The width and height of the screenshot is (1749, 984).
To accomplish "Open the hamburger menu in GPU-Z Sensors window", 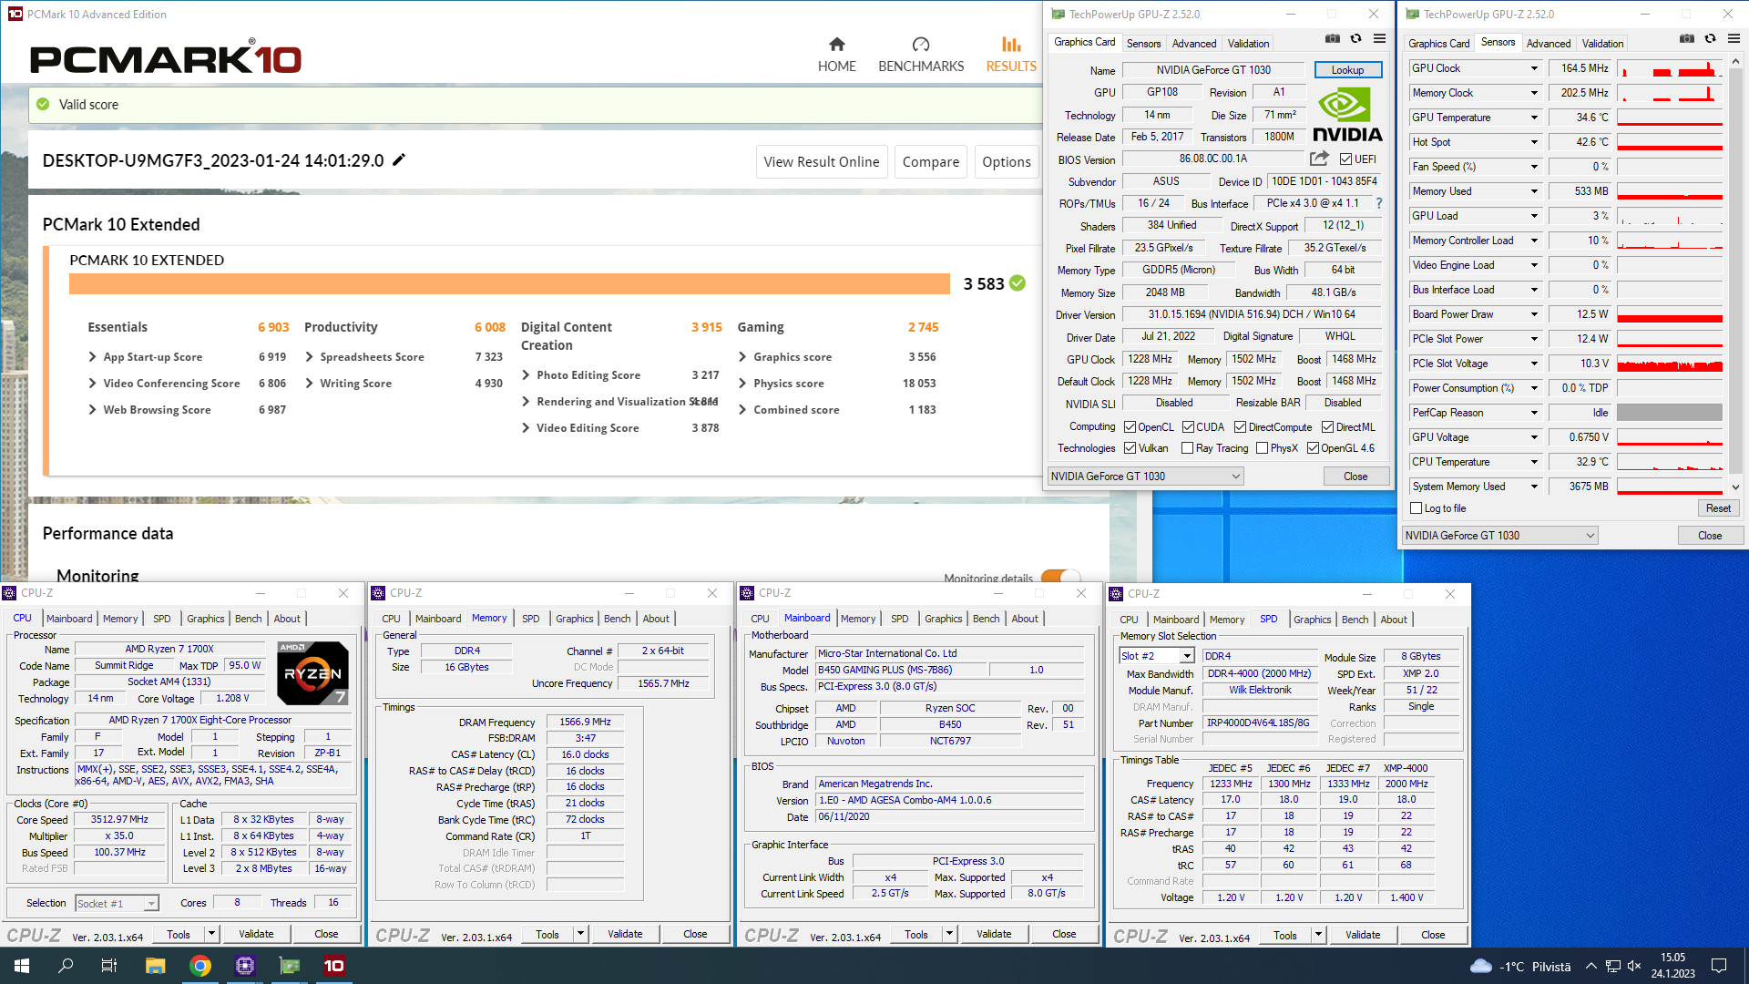I will click(x=1734, y=39).
